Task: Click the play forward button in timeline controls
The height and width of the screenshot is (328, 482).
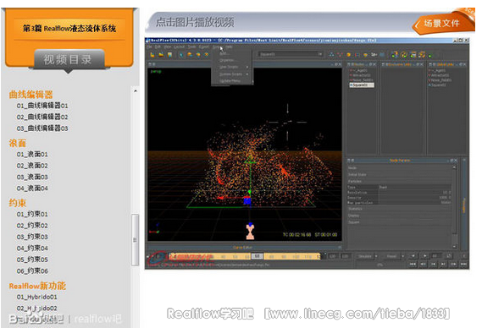Action: (425, 255)
